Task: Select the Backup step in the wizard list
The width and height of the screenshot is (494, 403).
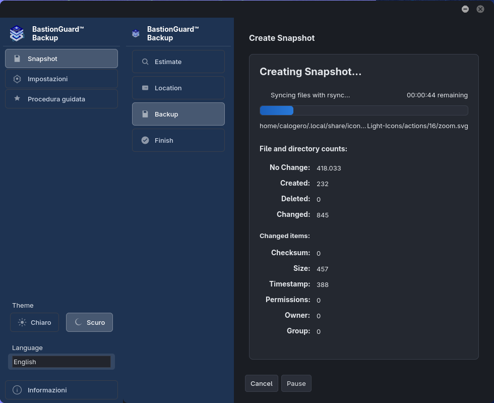Action: (178, 114)
